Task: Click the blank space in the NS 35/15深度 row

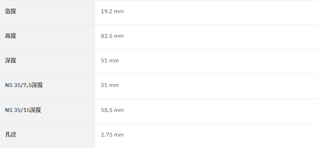Action: click(x=221, y=111)
